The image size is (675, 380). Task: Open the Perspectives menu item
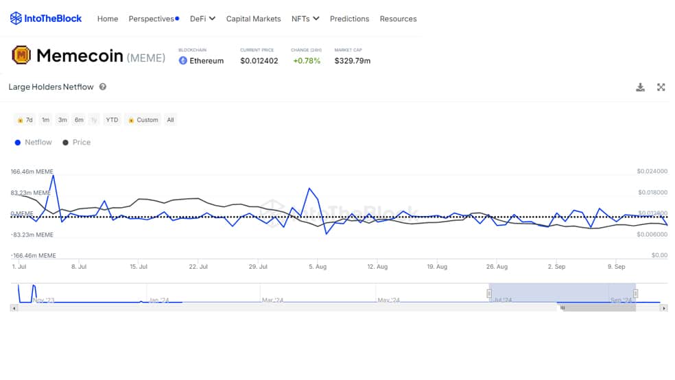[151, 19]
